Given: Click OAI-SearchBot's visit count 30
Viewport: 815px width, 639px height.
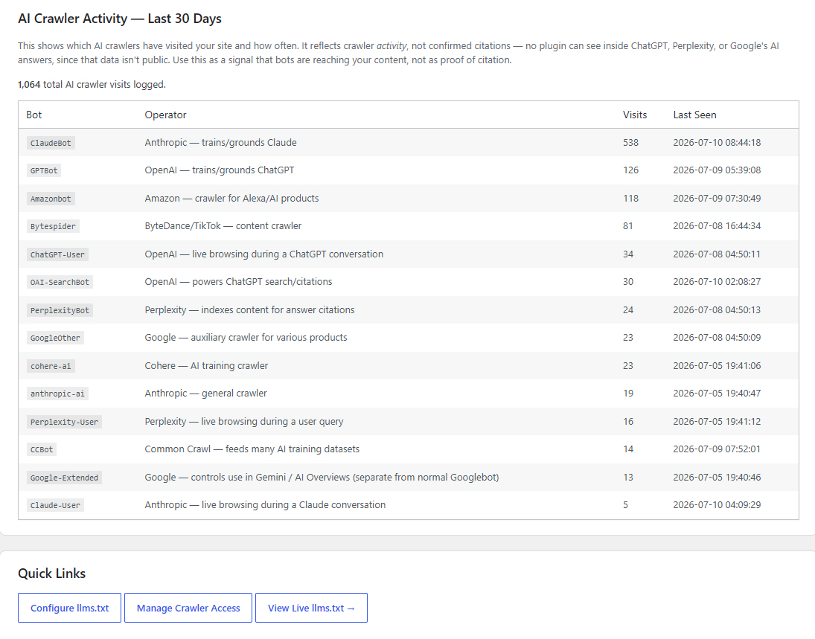Looking at the screenshot, I should (x=628, y=282).
